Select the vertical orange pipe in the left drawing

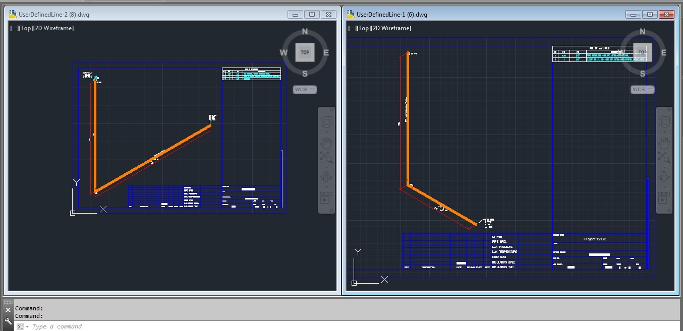tap(95, 136)
